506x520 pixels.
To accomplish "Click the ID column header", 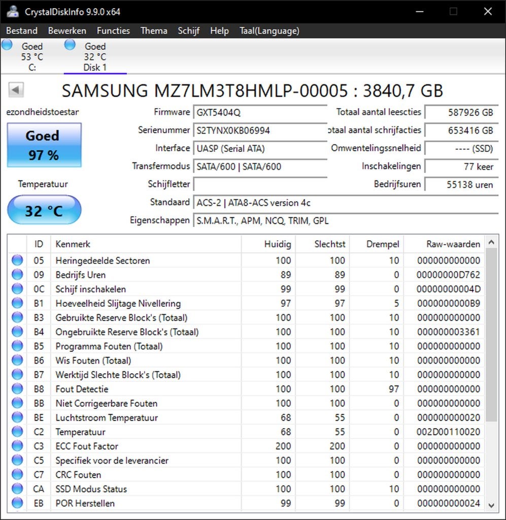I will coord(39,244).
